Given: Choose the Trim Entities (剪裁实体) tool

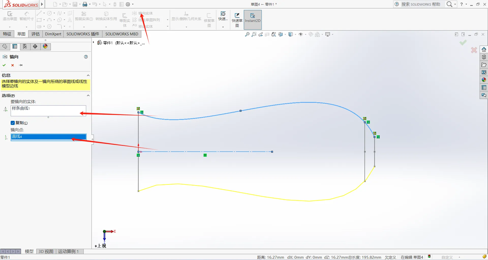Looking at the screenshot, I should [84, 16].
